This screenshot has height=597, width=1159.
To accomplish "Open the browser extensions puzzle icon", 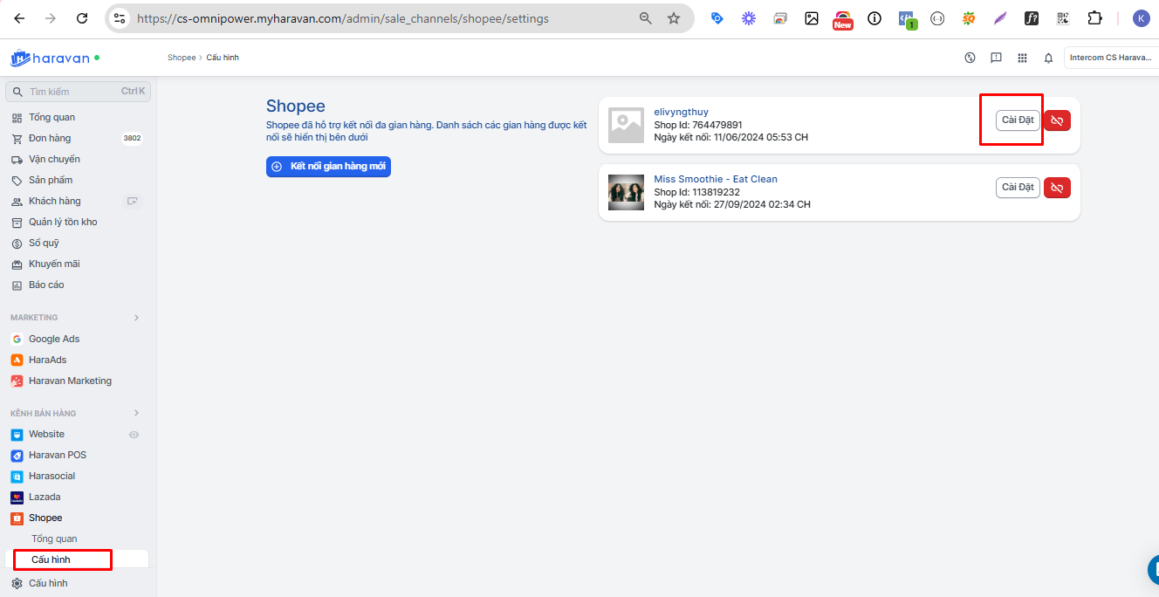I will click(1094, 18).
